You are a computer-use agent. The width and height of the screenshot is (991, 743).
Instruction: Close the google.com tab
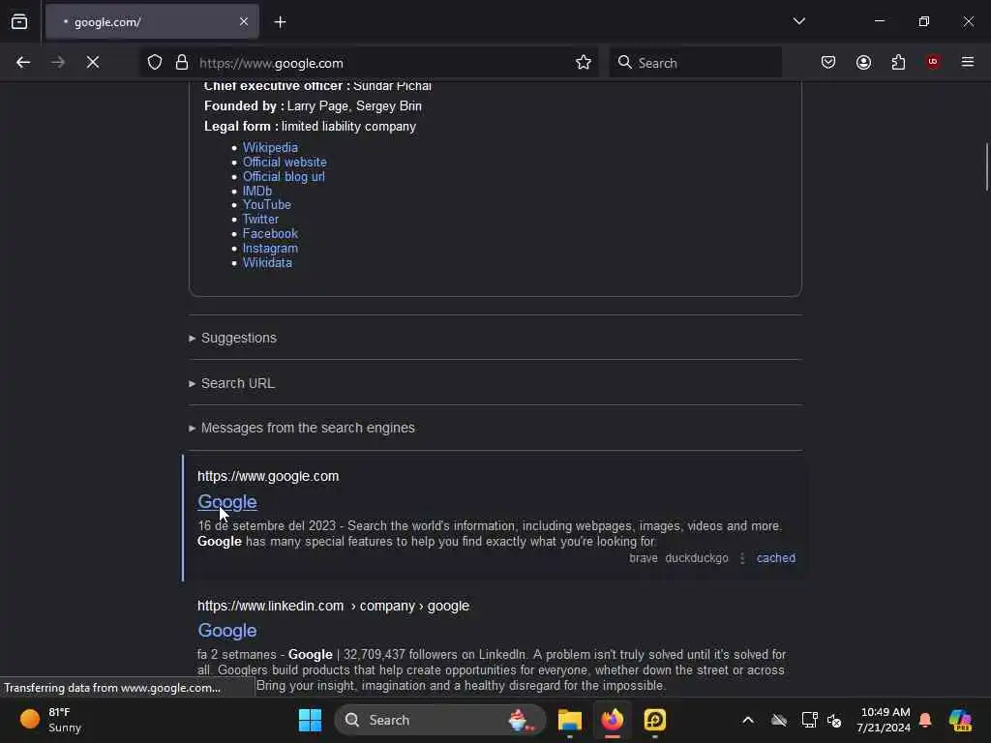click(243, 22)
